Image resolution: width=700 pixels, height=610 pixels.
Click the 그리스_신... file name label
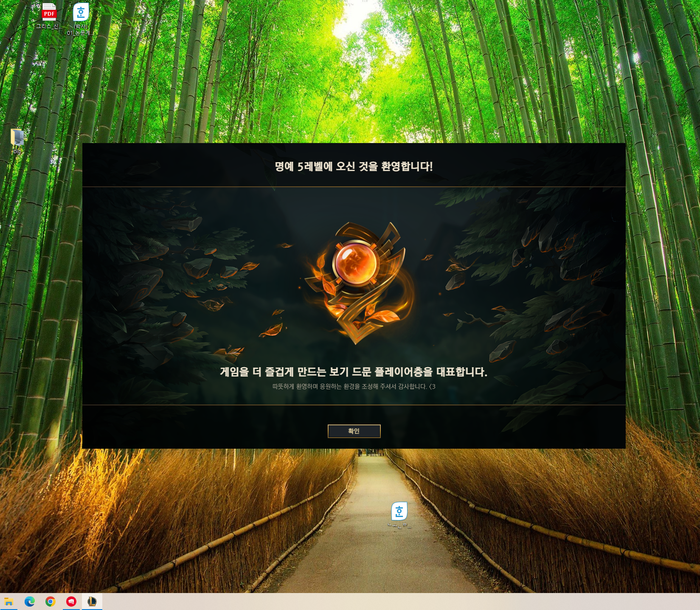[49, 26]
